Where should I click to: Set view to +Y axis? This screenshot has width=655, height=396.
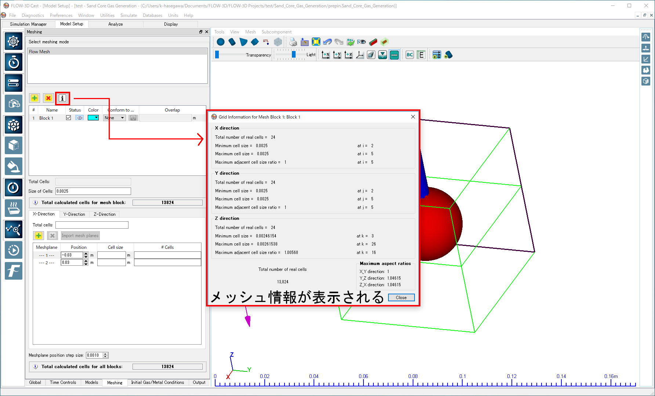337,55
